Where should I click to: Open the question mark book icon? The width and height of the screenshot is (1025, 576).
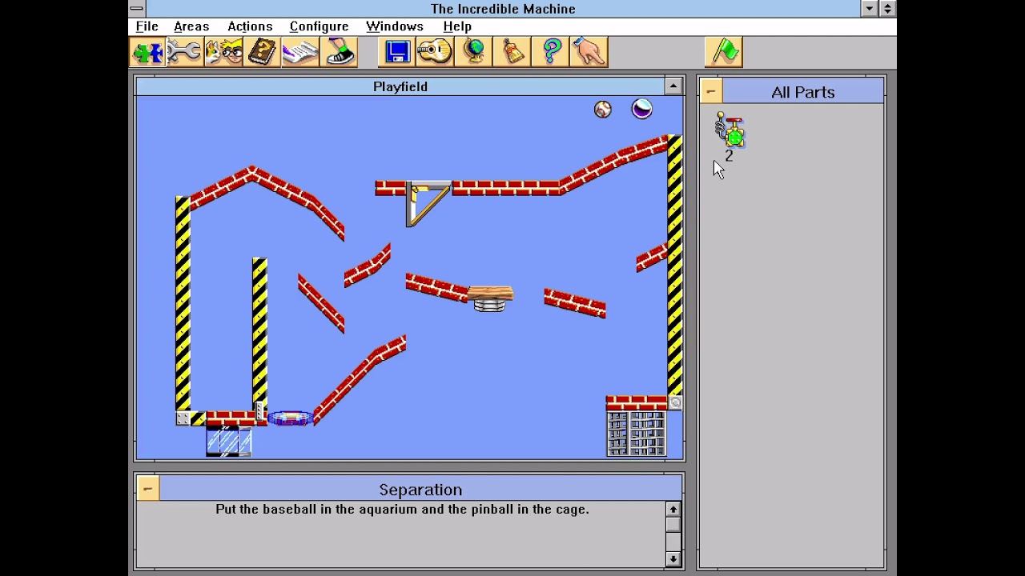point(262,52)
